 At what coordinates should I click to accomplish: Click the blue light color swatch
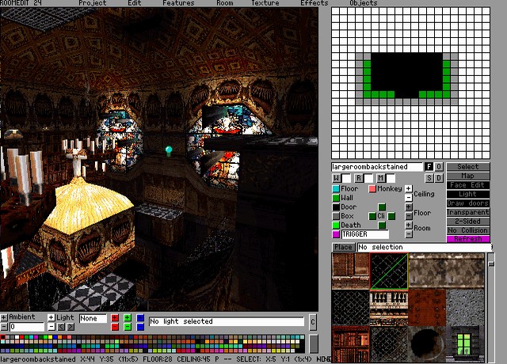click(140, 318)
